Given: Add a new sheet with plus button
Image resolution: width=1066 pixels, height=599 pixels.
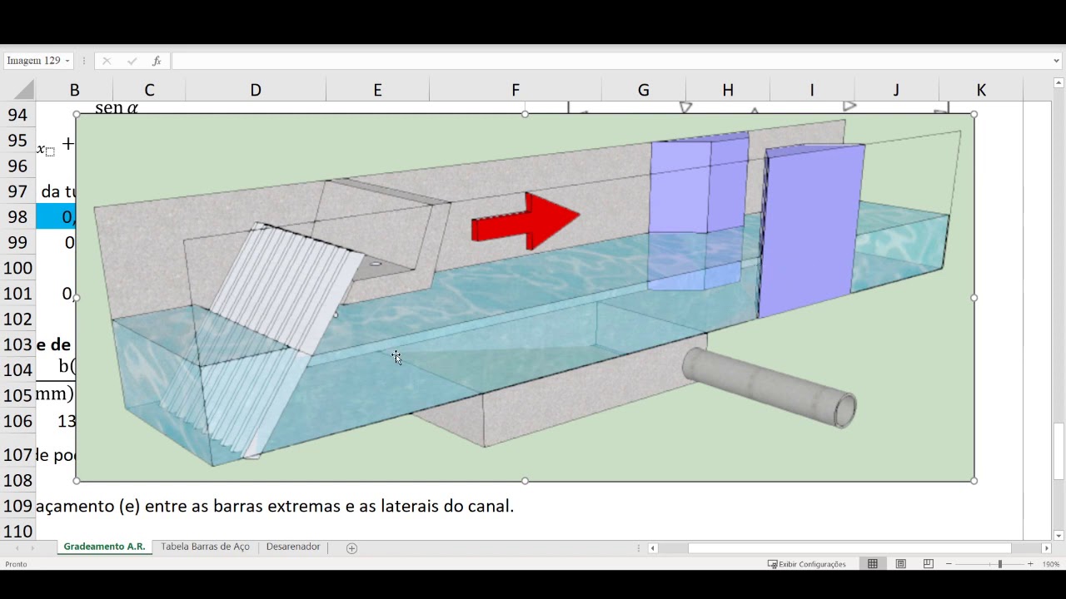Looking at the screenshot, I should click(x=351, y=547).
